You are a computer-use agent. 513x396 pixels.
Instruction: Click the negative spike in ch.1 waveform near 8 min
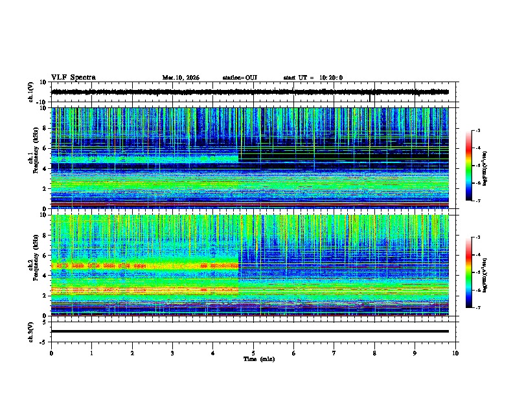click(370, 98)
